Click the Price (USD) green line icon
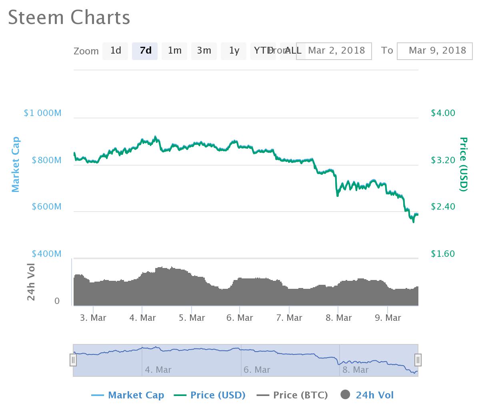The height and width of the screenshot is (416, 480). tap(180, 395)
